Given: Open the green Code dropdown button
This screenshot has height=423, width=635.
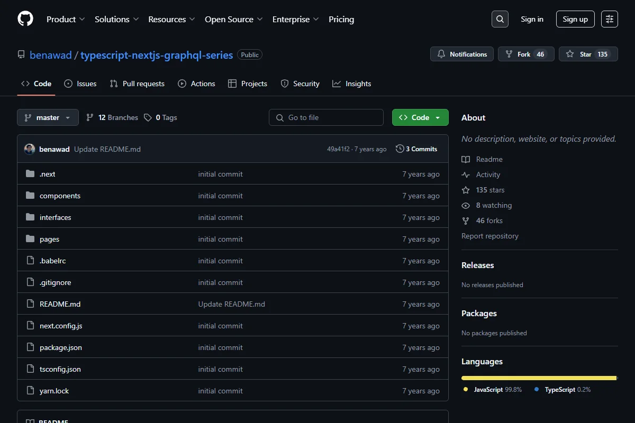Looking at the screenshot, I should coord(420,117).
